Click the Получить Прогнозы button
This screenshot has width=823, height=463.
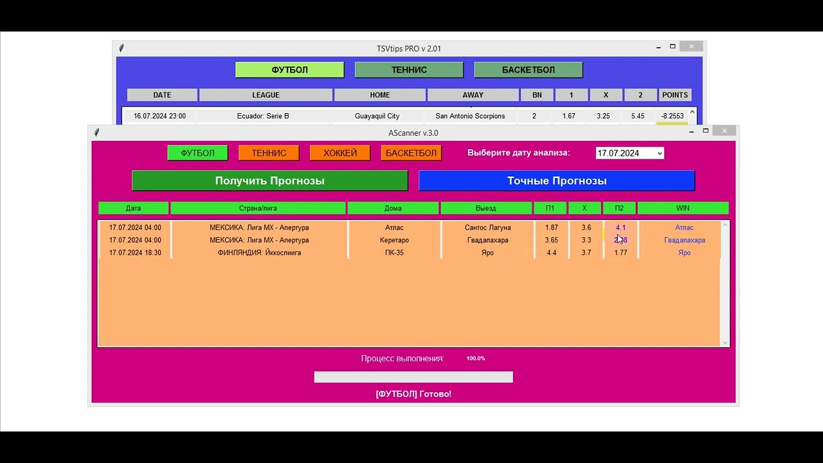[270, 181]
